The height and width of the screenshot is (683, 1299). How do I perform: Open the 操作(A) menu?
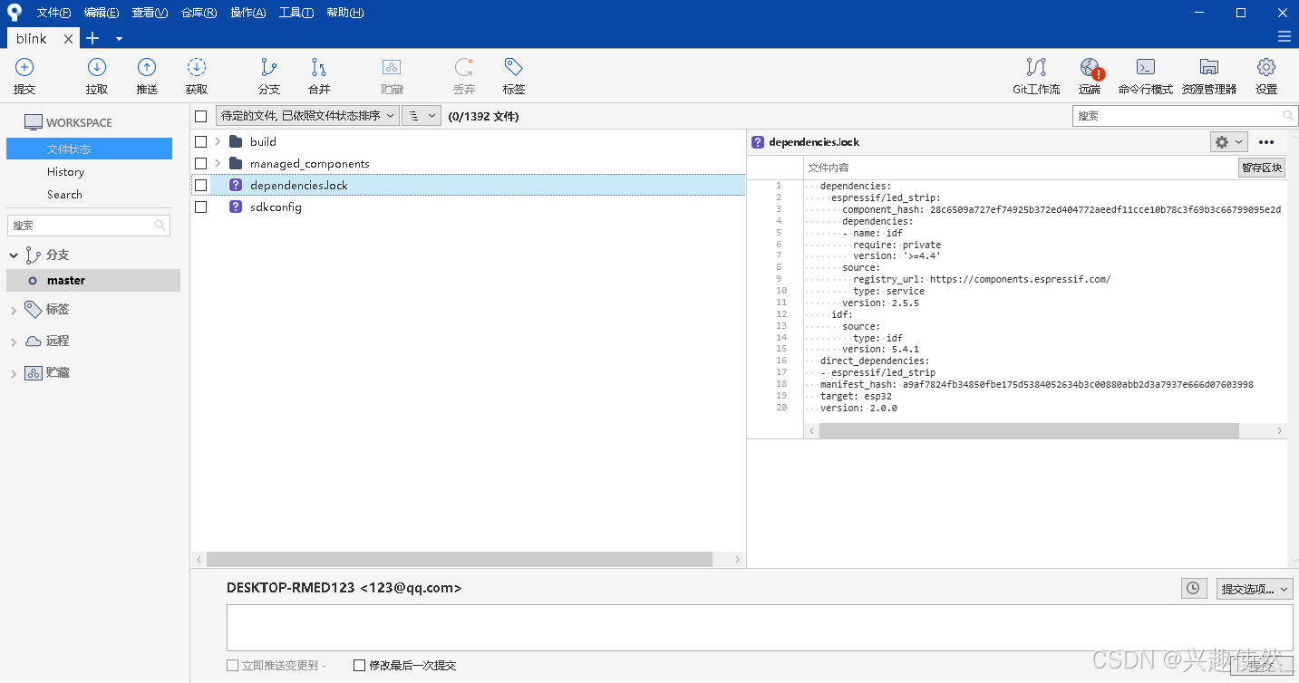click(247, 13)
